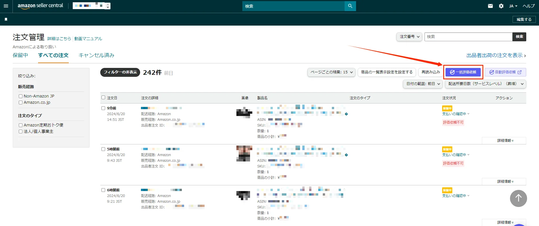Expand 支払いの確認中 on second order
Viewport: 539px width, 226px height.
456,155
